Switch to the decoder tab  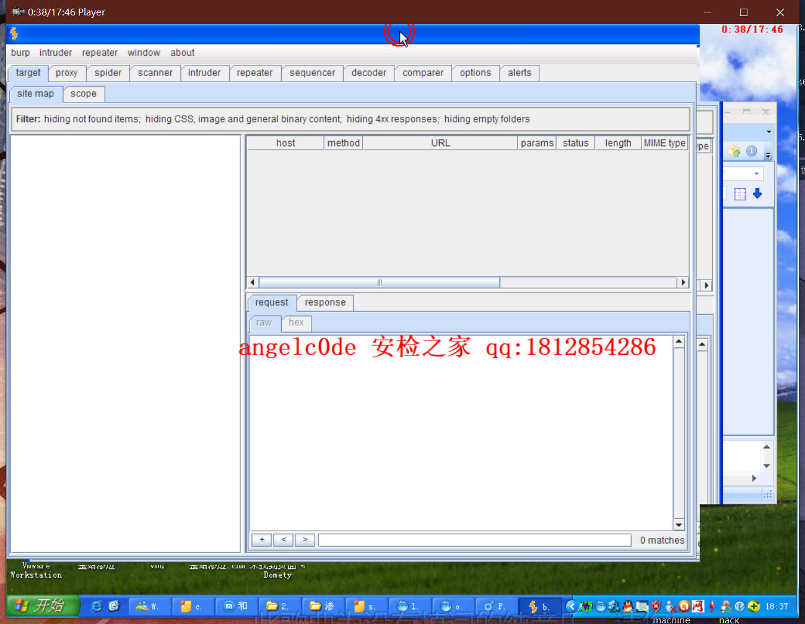(x=369, y=73)
